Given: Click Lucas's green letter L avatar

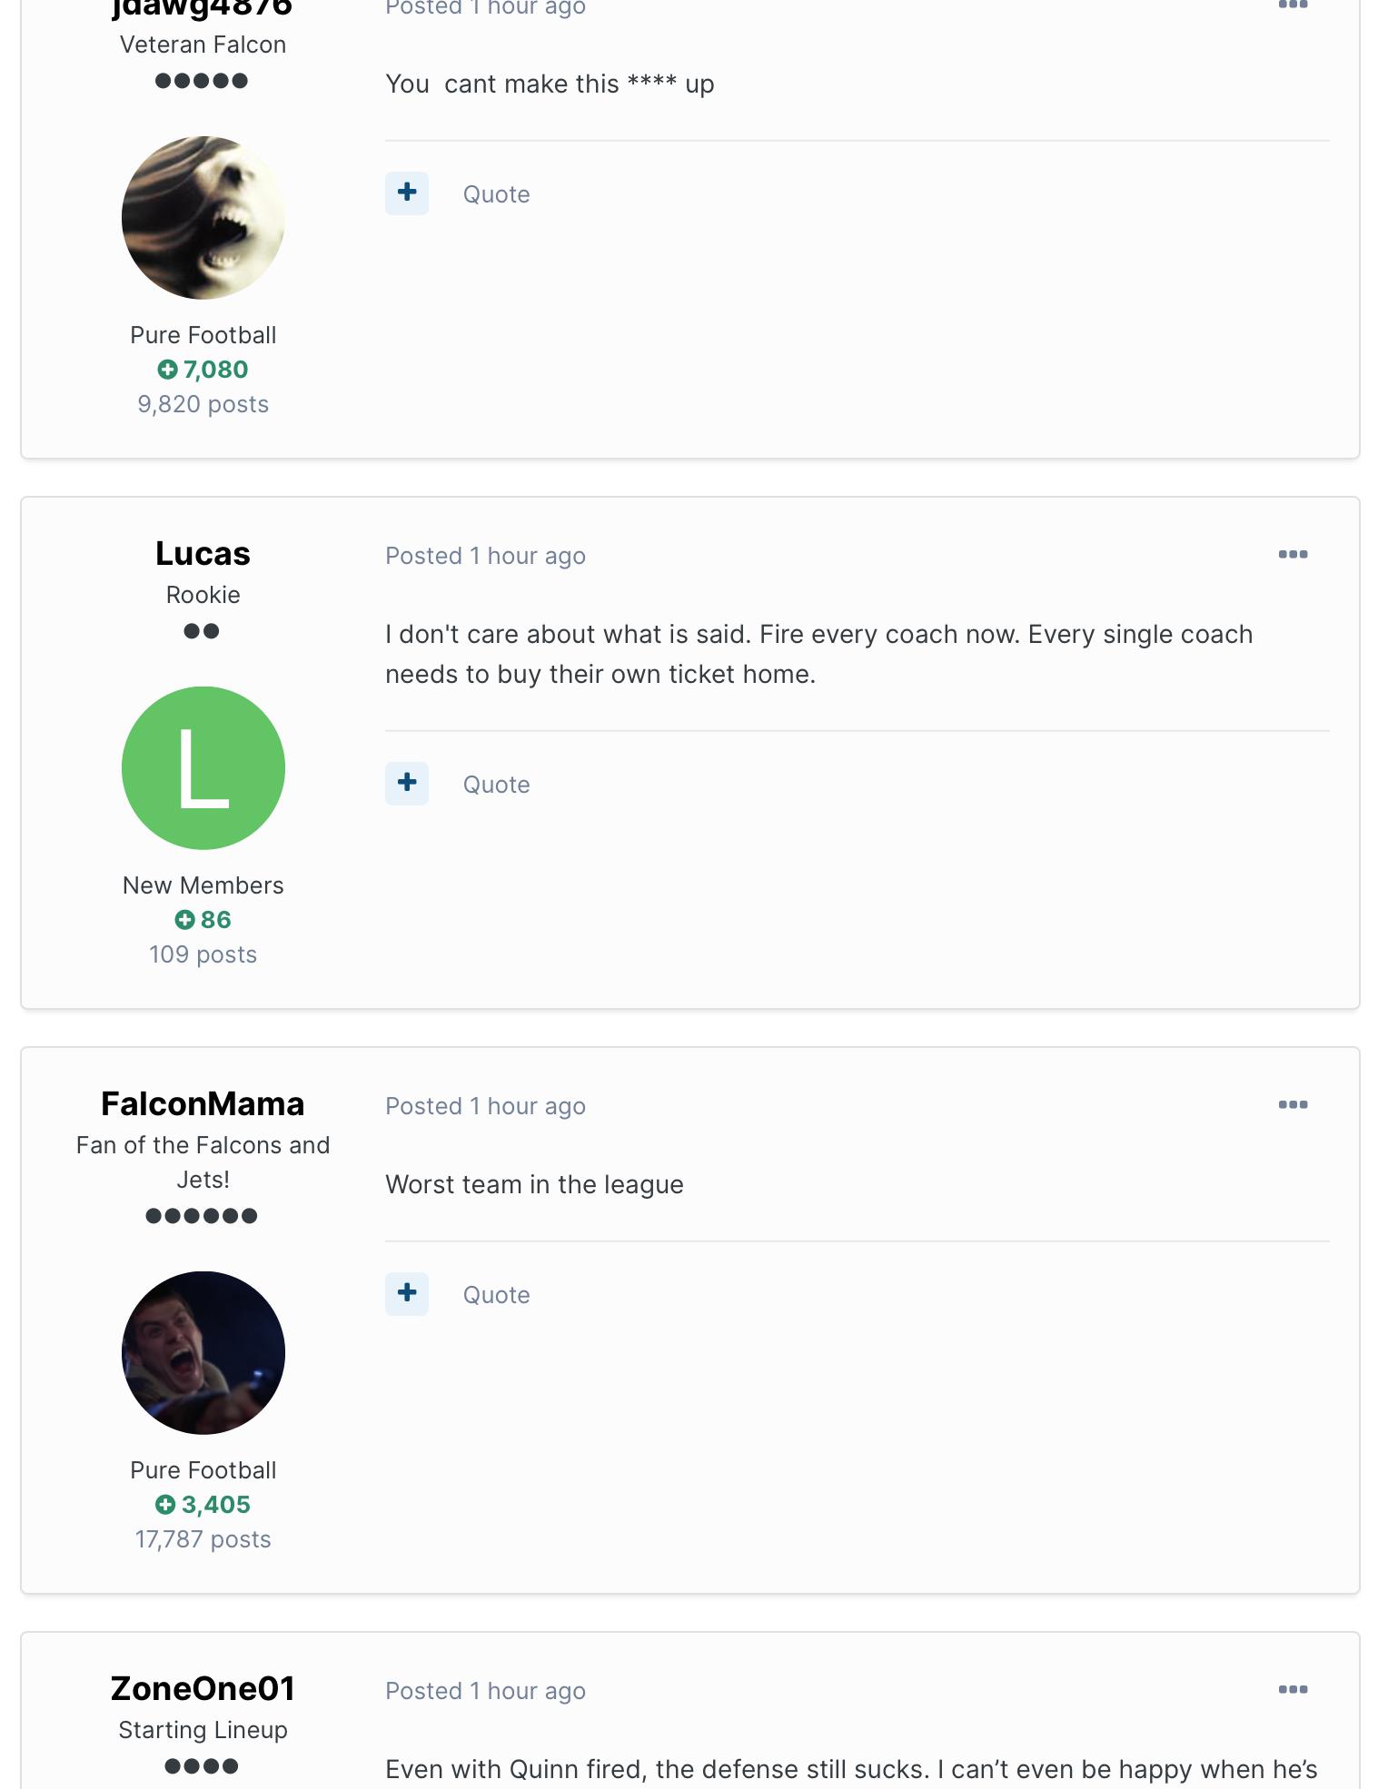Looking at the screenshot, I should [203, 768].
